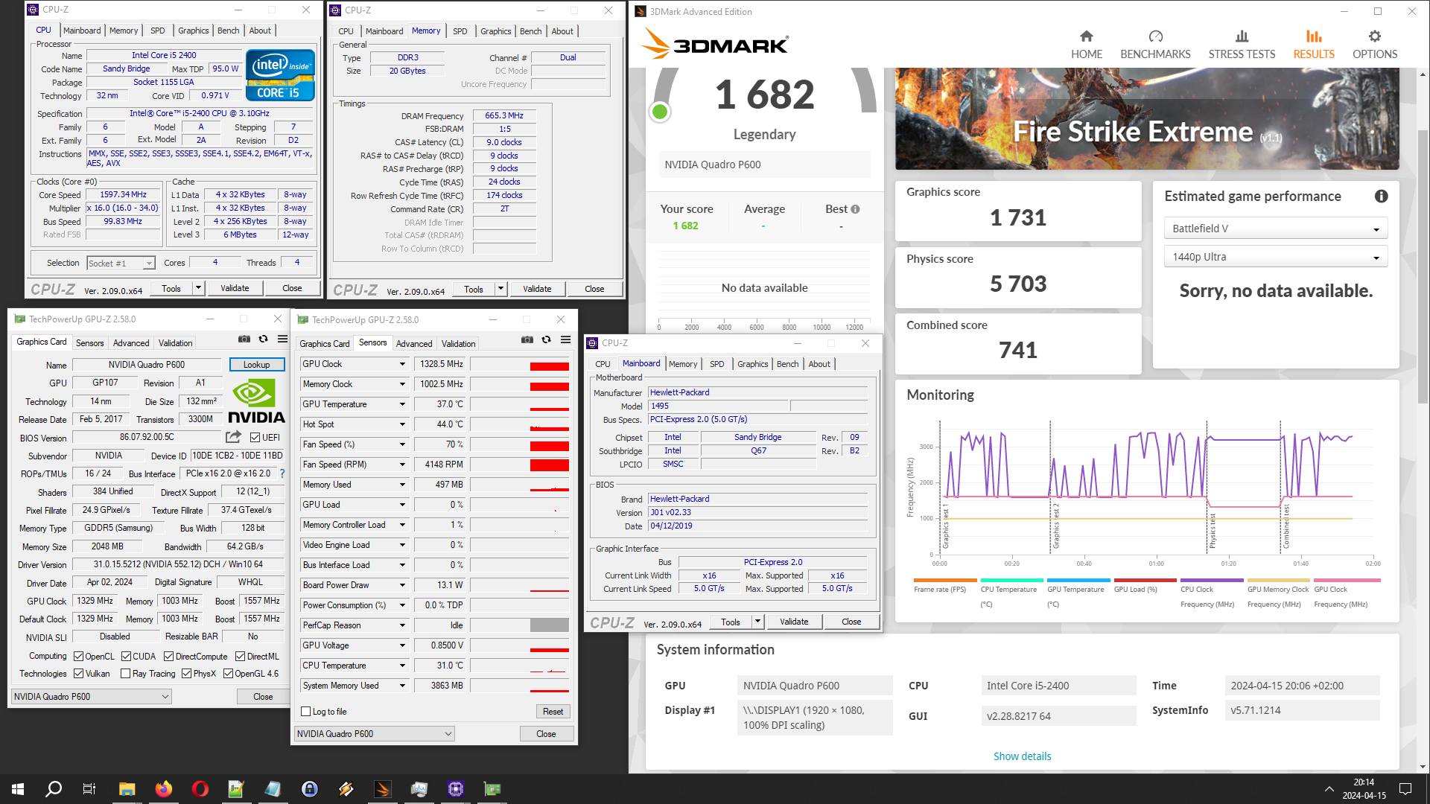
Task: Switch to the 3DMark taskbar icon
Action: click(382, 789)
